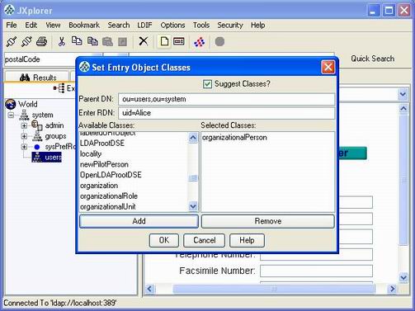Image resolution: width=415 pixels, height=311 pixels.
Task: Click the grey Stop circle icon
Action: [219, 42]
